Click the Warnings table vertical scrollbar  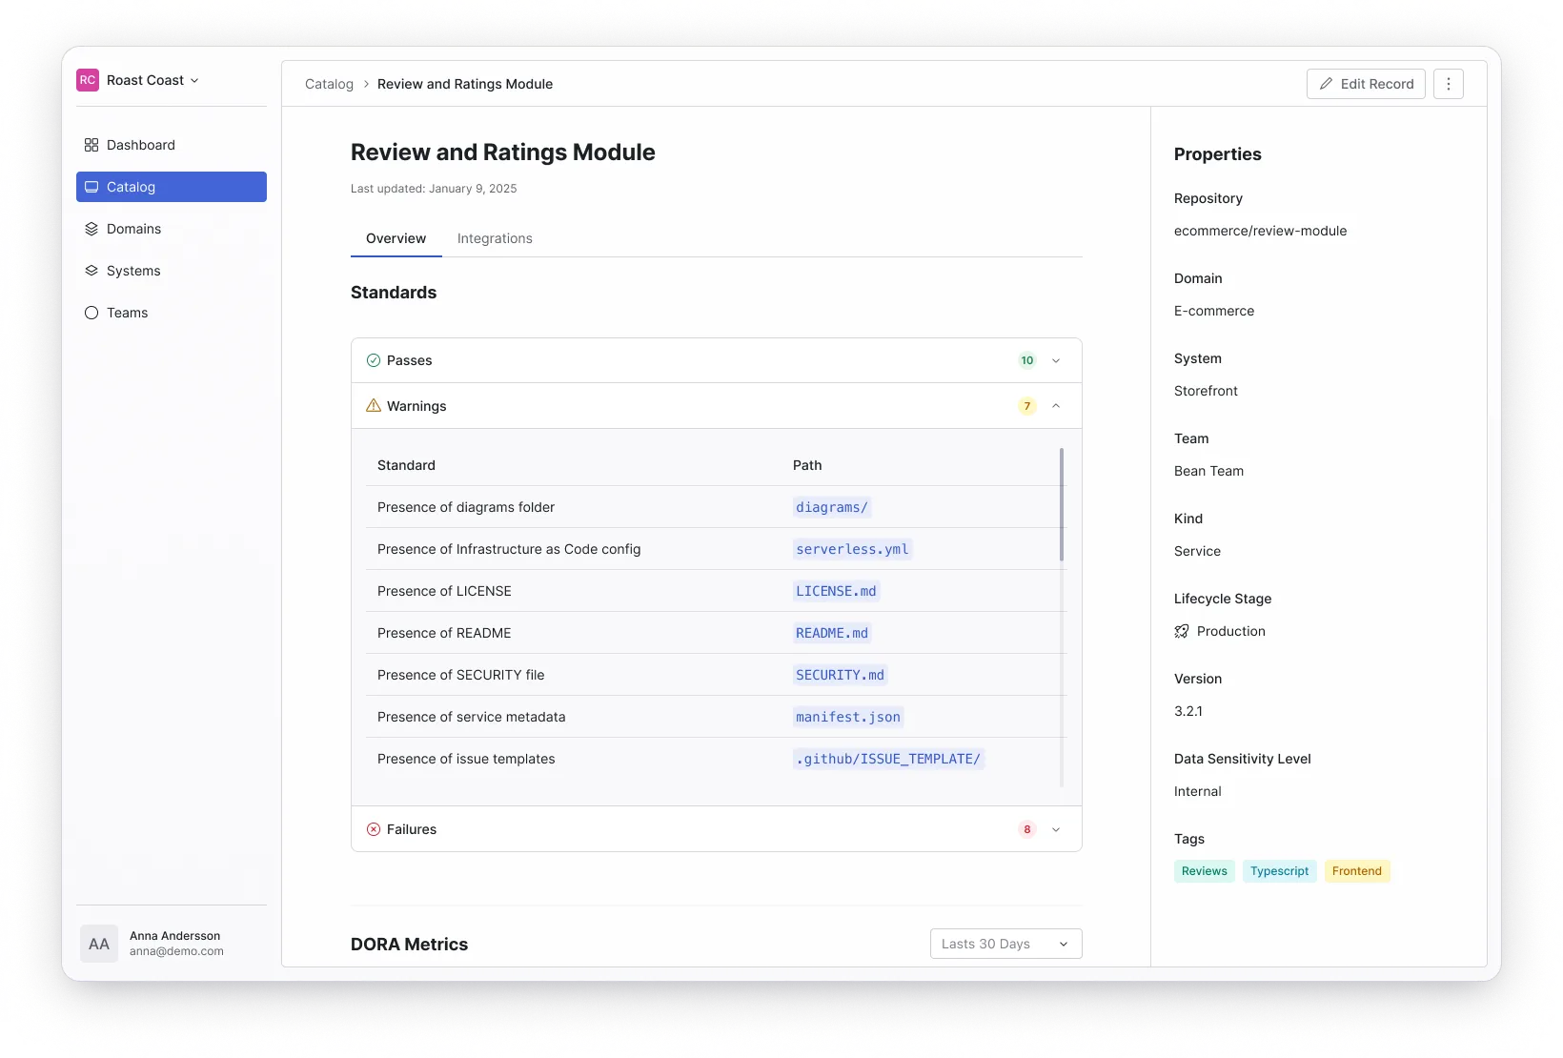pos(1062,505)
